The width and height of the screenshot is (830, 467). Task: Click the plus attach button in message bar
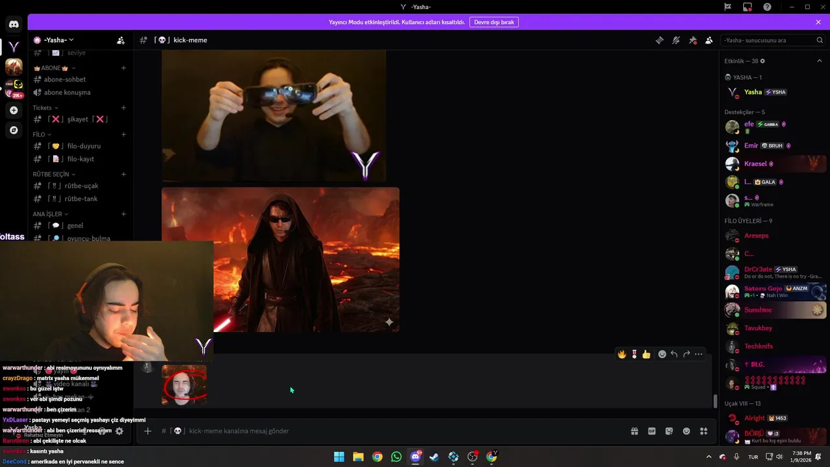(x=148, y=431)
